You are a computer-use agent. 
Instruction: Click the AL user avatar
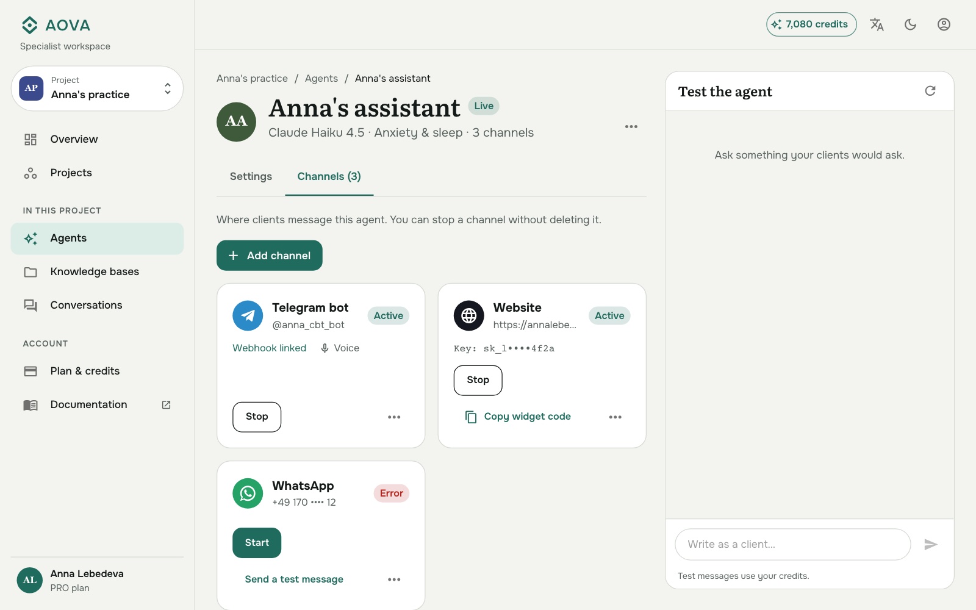(30, 580)
